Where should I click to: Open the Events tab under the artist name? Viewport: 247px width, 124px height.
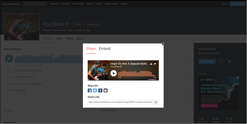pyautogui.click(x=80, y=38)
